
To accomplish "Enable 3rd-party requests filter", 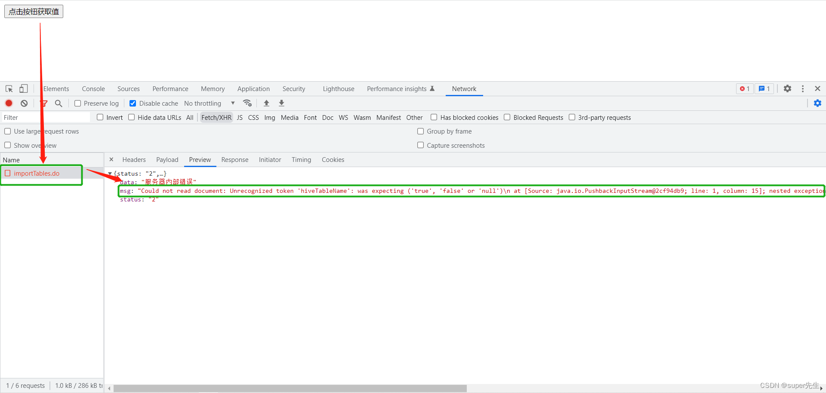I will click(572, 117).
